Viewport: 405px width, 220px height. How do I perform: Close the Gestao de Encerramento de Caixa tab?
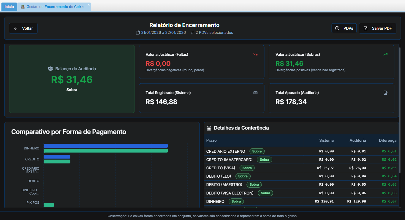click(88, 5)
